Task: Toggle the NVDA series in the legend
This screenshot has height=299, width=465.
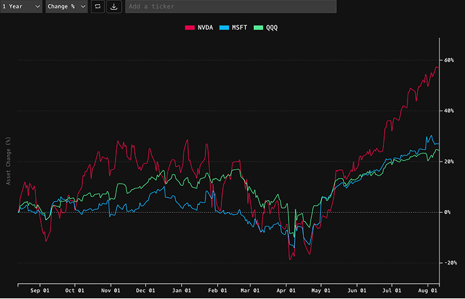Action: [199, 28]
